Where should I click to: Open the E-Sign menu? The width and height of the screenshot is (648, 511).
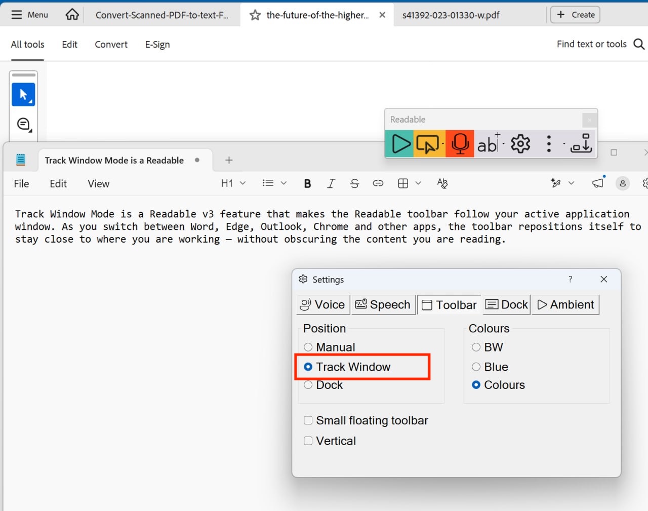tap(157, 44)
